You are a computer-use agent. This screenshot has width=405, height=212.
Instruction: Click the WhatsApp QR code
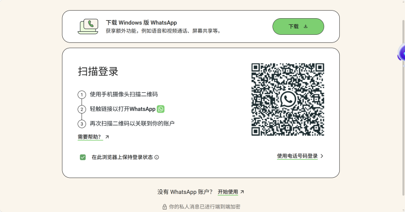click(288, 99)
